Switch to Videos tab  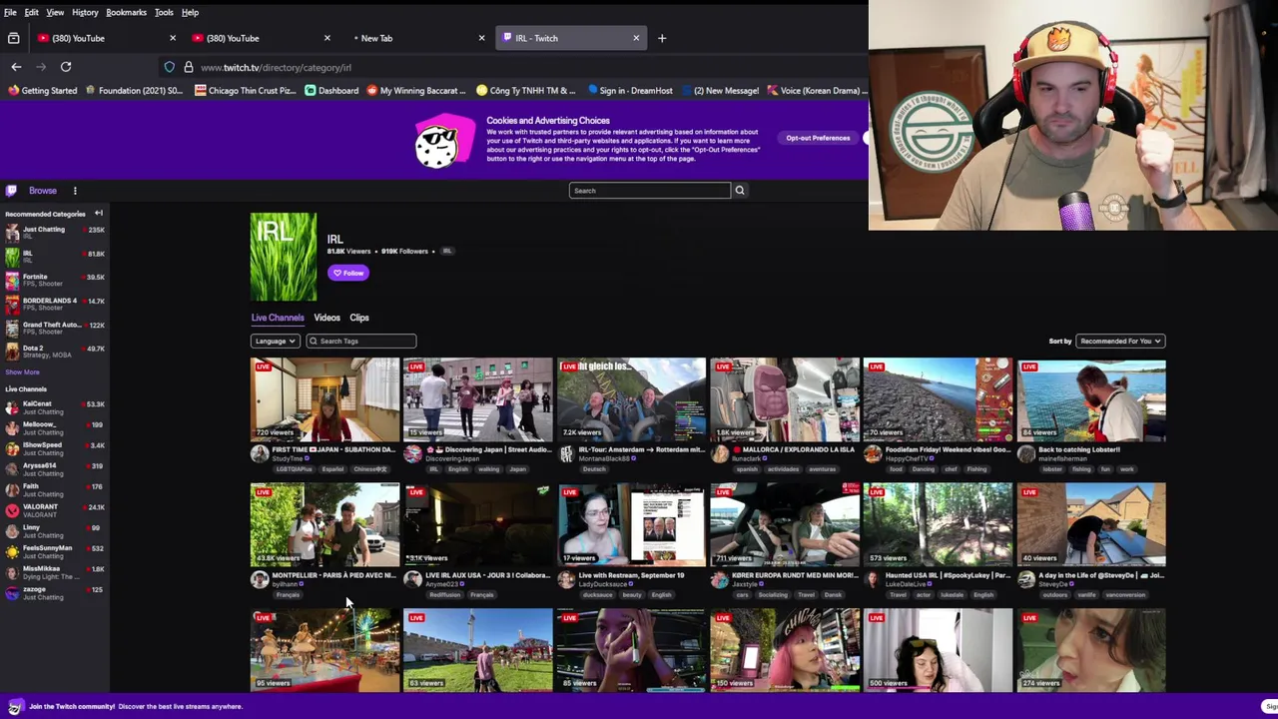click(326, 318)
